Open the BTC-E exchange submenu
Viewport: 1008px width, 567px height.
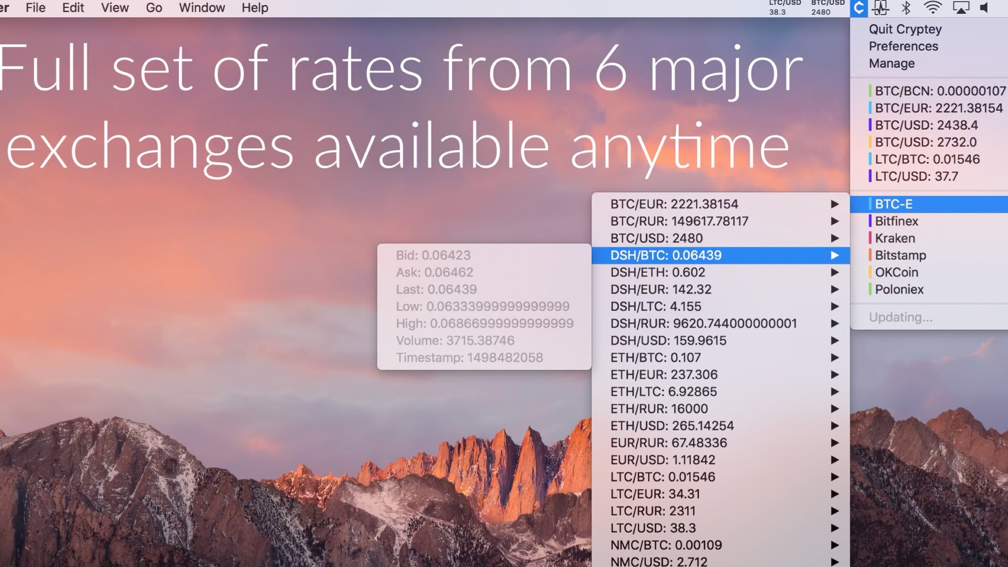(929, 204)
